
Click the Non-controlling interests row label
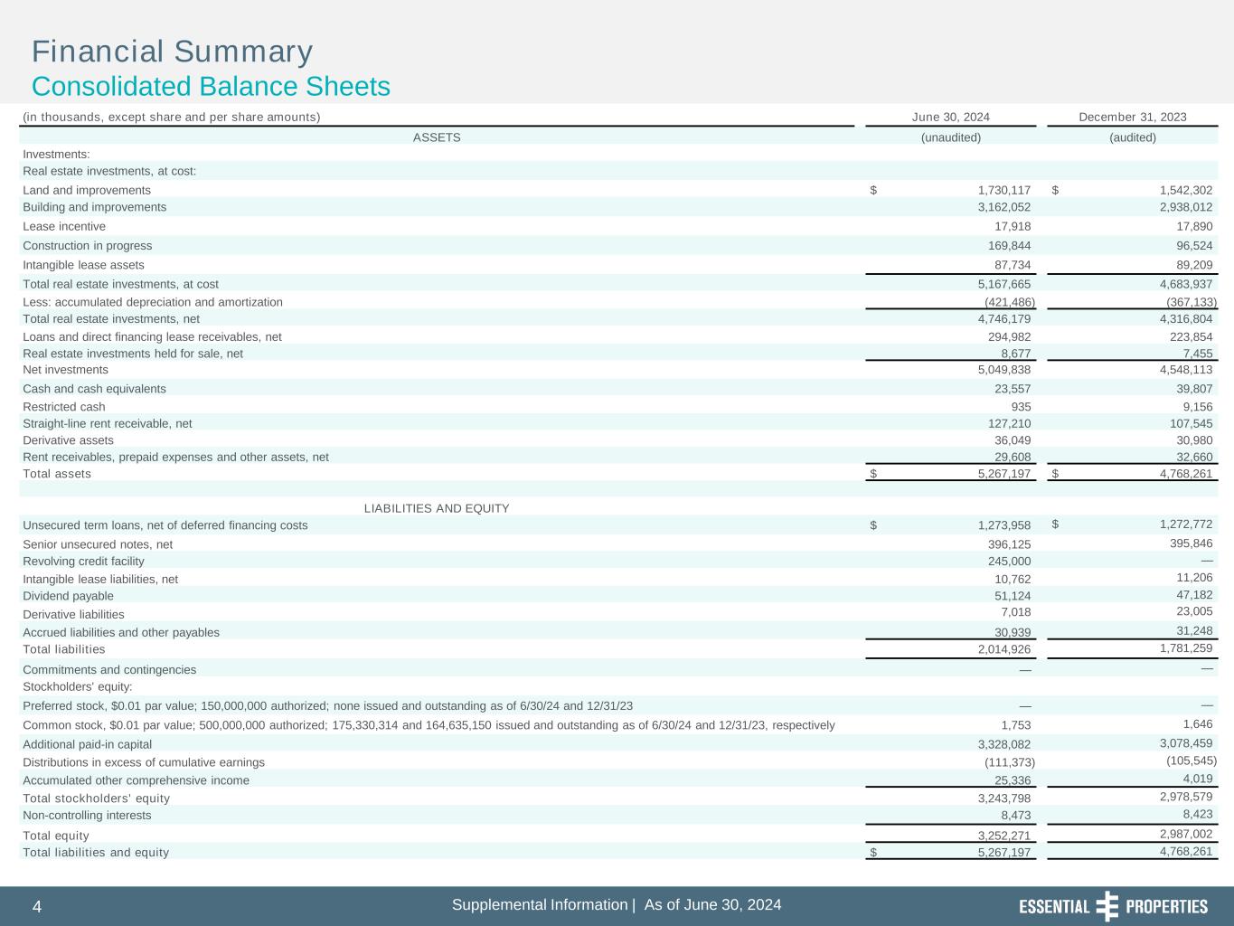coord(88,816)
